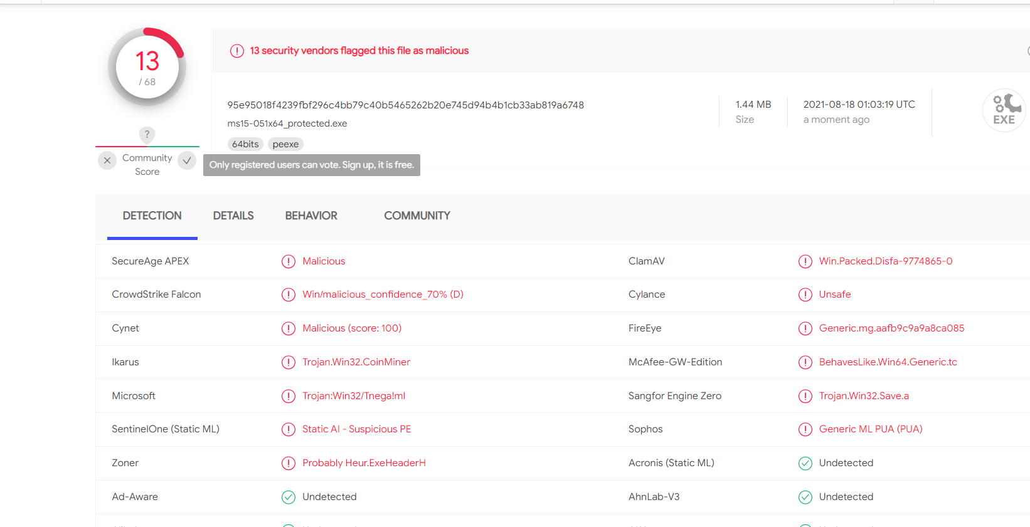Screen dimensions: 1030x527
Task: Open the COMMUNITY tab
Action: coord(417,216)
